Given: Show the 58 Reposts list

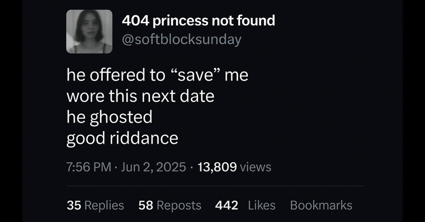Looking at the screenshot, I should point(170,205).
